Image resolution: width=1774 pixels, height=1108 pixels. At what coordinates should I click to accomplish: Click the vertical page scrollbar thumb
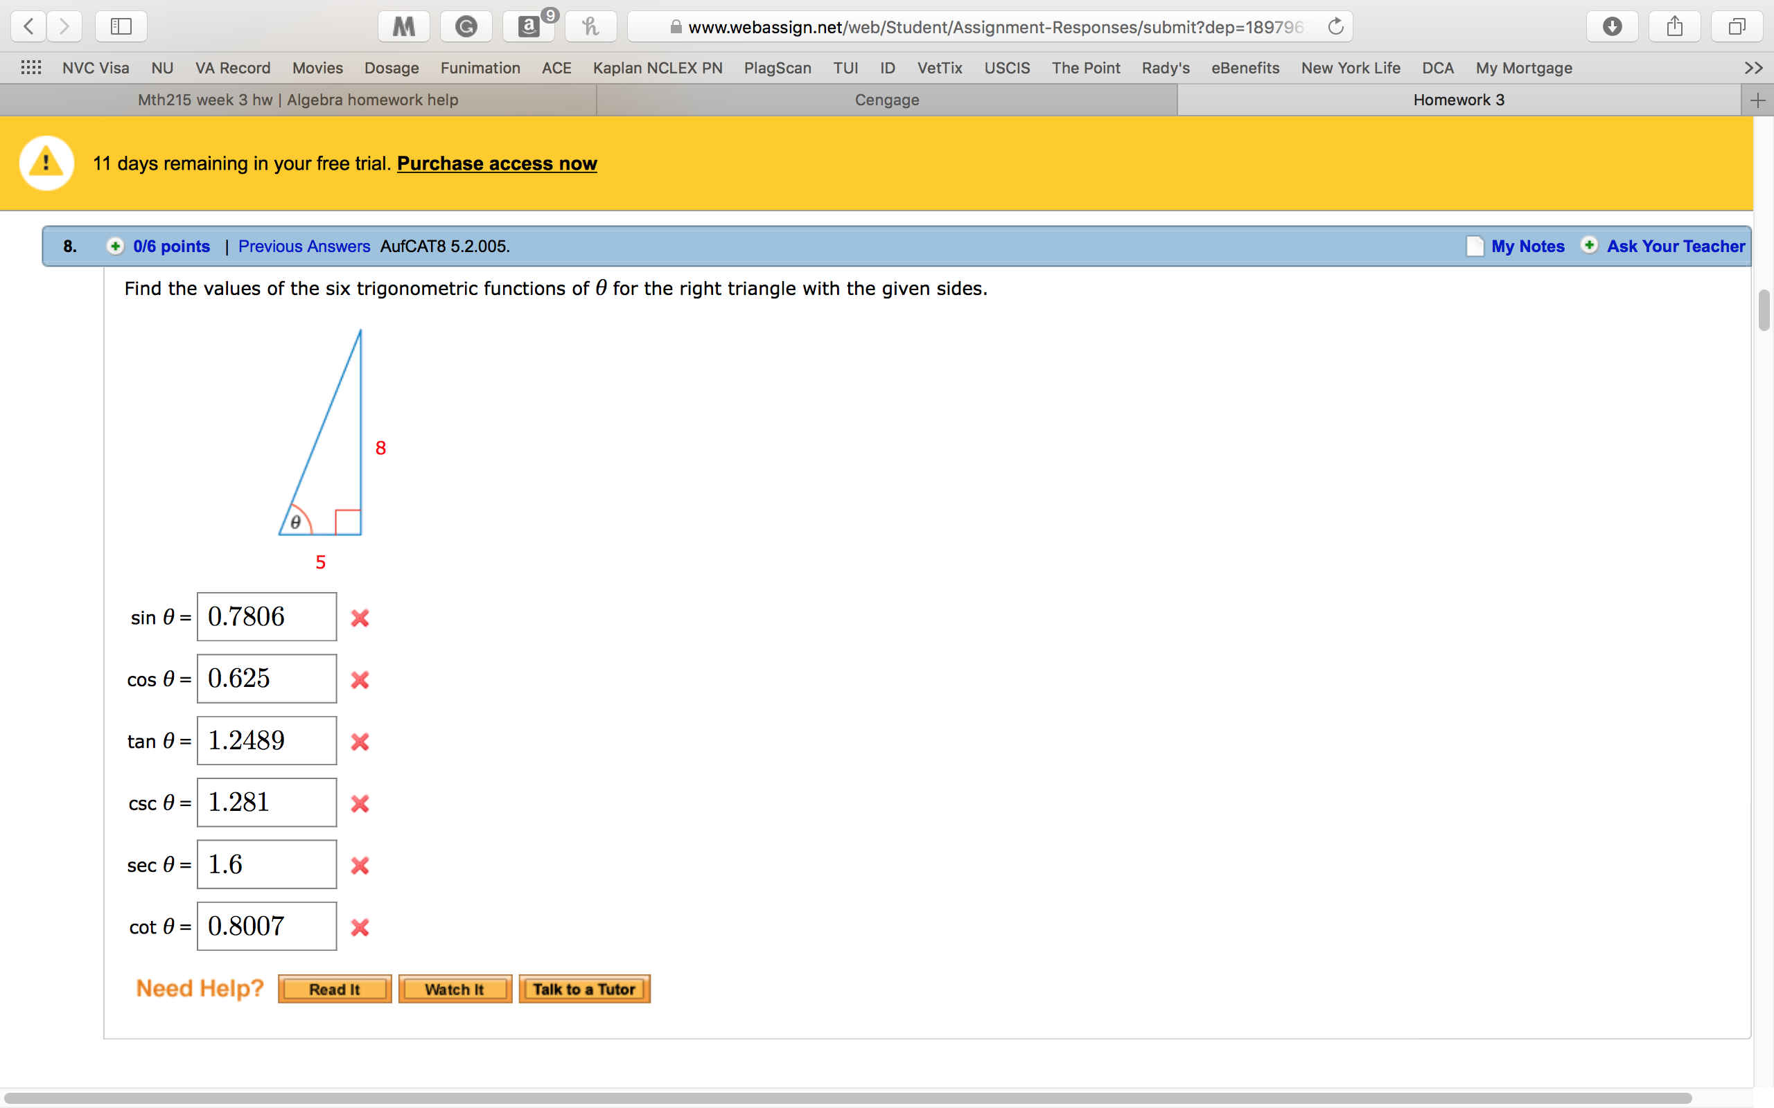[1764, 311]
